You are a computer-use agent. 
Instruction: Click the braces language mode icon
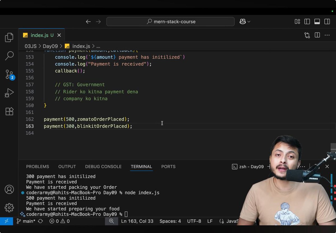(222, 221)
